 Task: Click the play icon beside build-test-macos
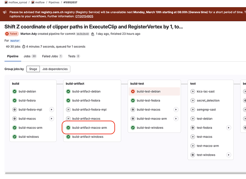pos(176,109)
